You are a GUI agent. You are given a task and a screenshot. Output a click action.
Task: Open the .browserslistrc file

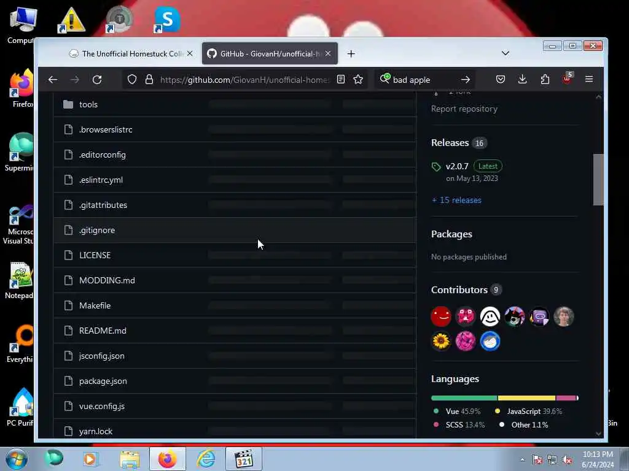coord(106,130)
